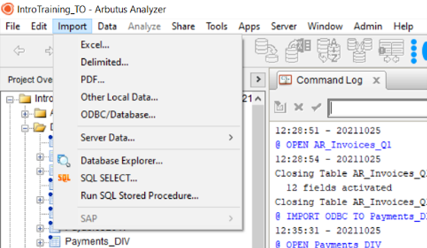
Task: Close the open Import menu
Action: coord(72,26)
